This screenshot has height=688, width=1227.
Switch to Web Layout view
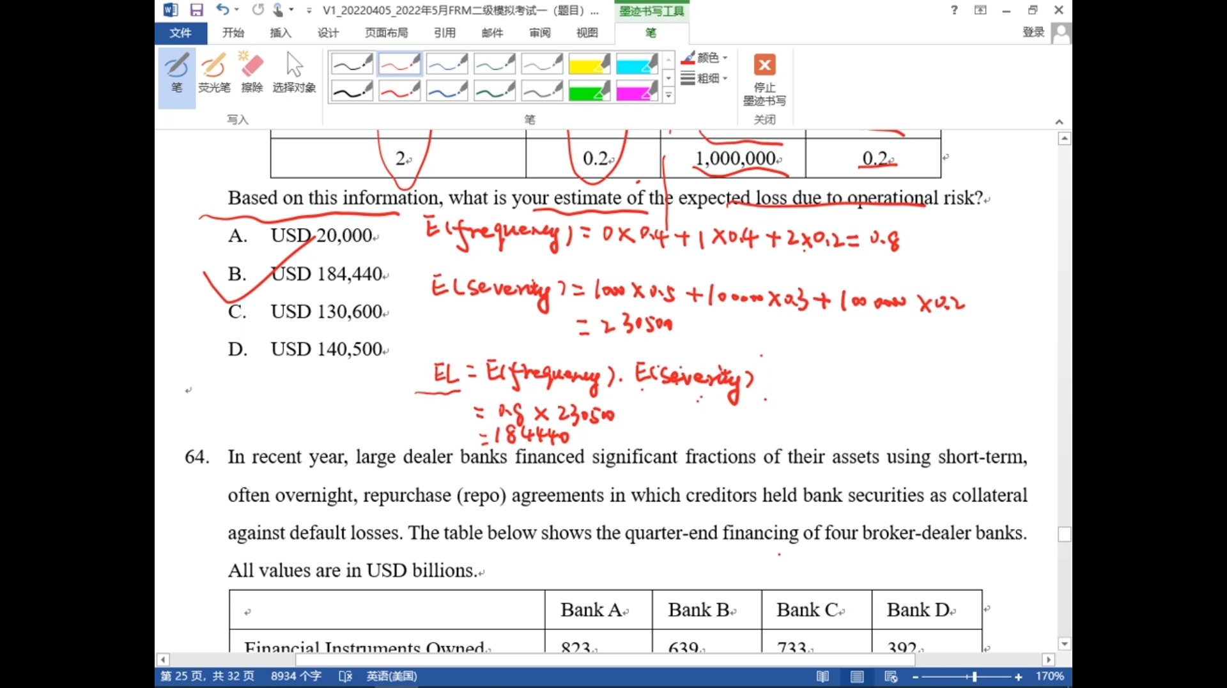click(891, 677)
